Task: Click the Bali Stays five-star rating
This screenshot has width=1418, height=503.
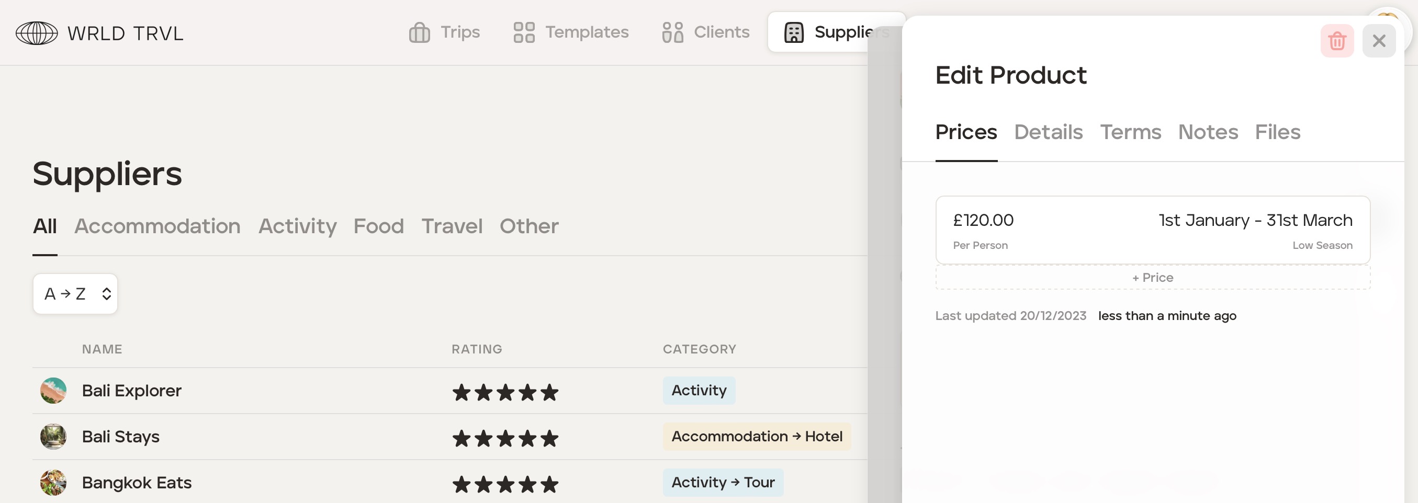Action: 505,438
